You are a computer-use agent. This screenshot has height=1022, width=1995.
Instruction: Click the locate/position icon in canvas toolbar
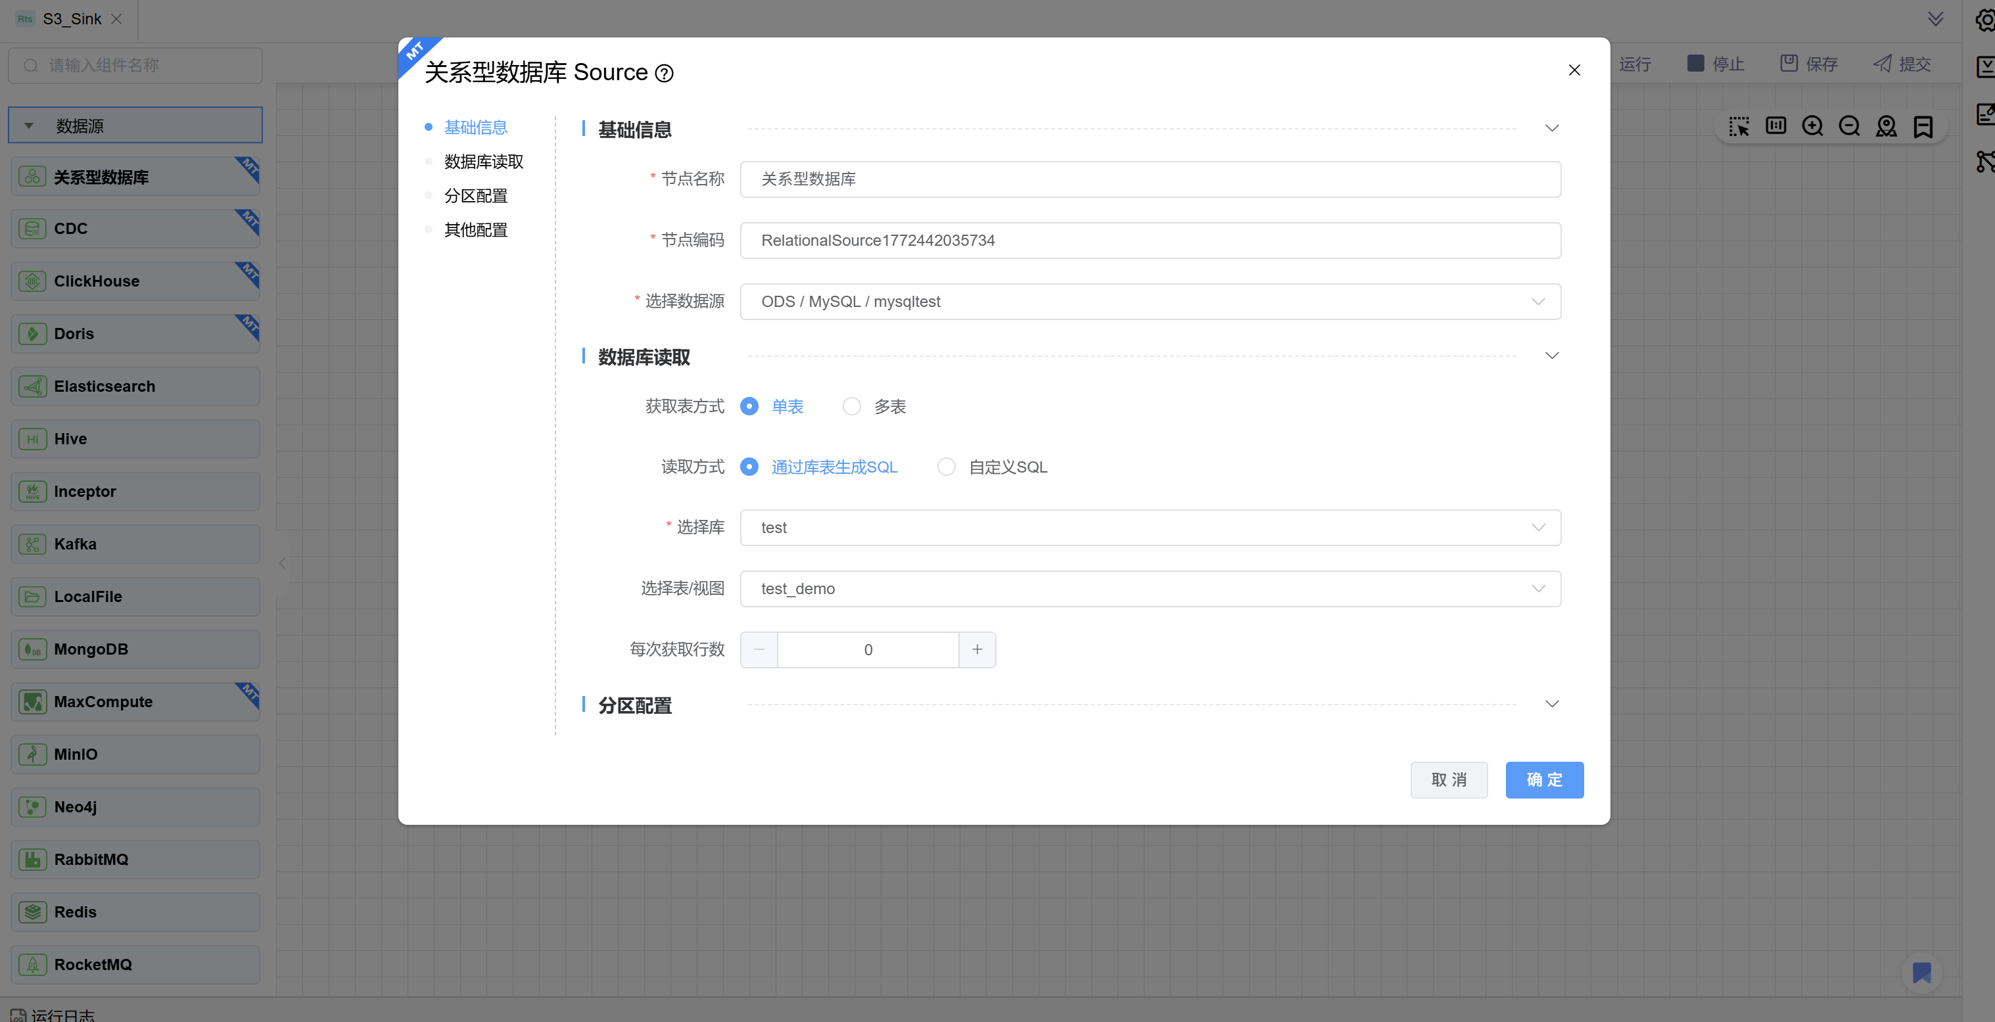point(1887,126)
